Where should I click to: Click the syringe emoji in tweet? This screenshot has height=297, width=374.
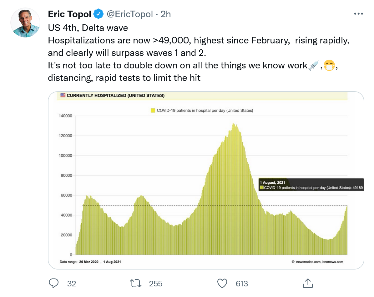(x=313, y=66)
